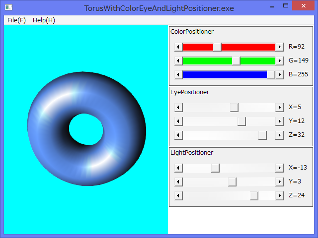318x238 pixels.
Task: Decrease LightPositioner Y with its left arrow
Action: pos(178,182)
